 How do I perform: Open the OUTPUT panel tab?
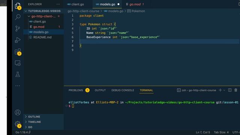pyautogui.click(x=100, y=90)
